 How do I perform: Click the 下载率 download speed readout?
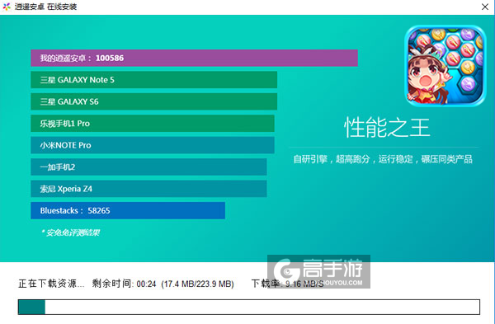(287, 284)
